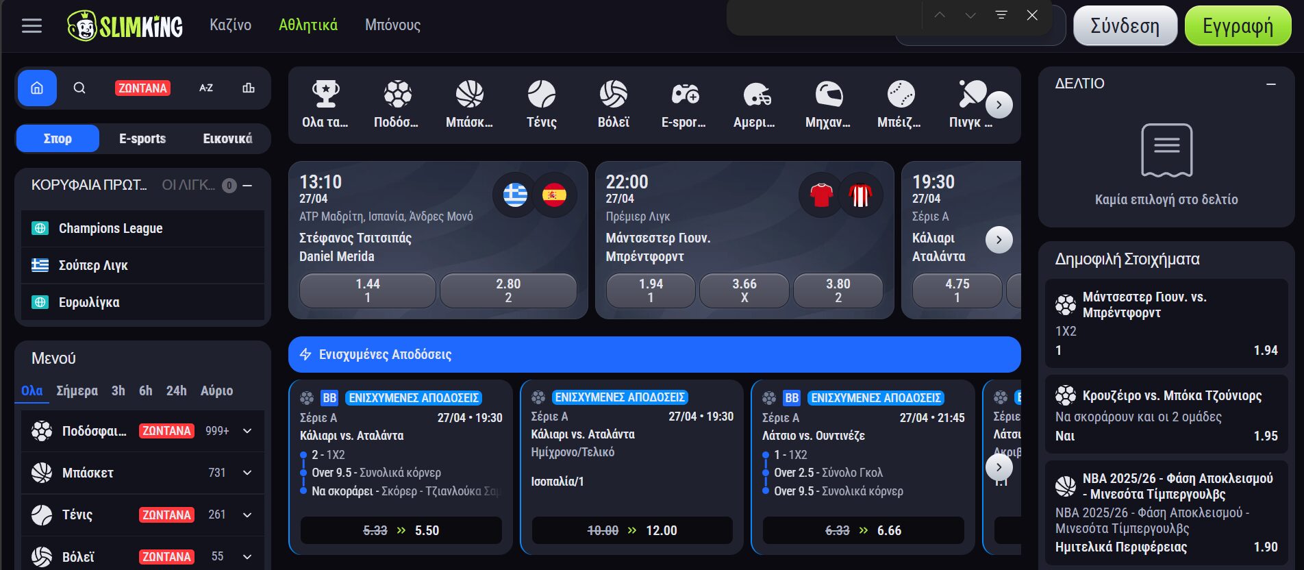
Task: Select the E-sports gamepad icon
Action: 685,94
